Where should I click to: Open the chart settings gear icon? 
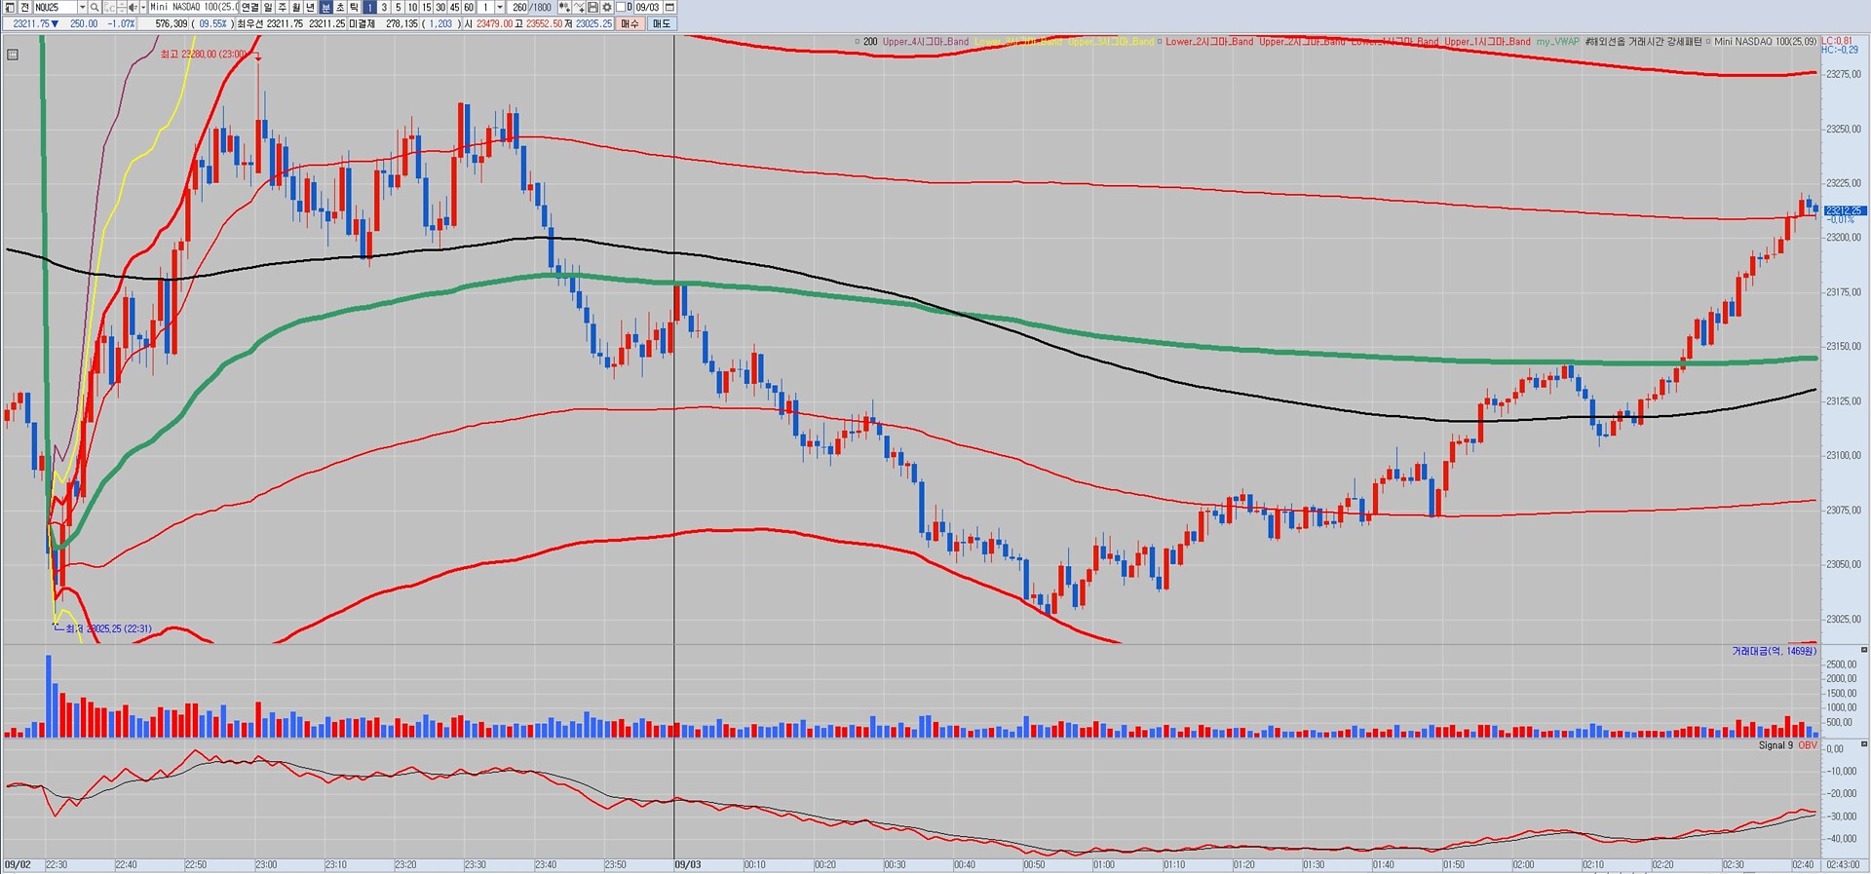click(606, 7)
